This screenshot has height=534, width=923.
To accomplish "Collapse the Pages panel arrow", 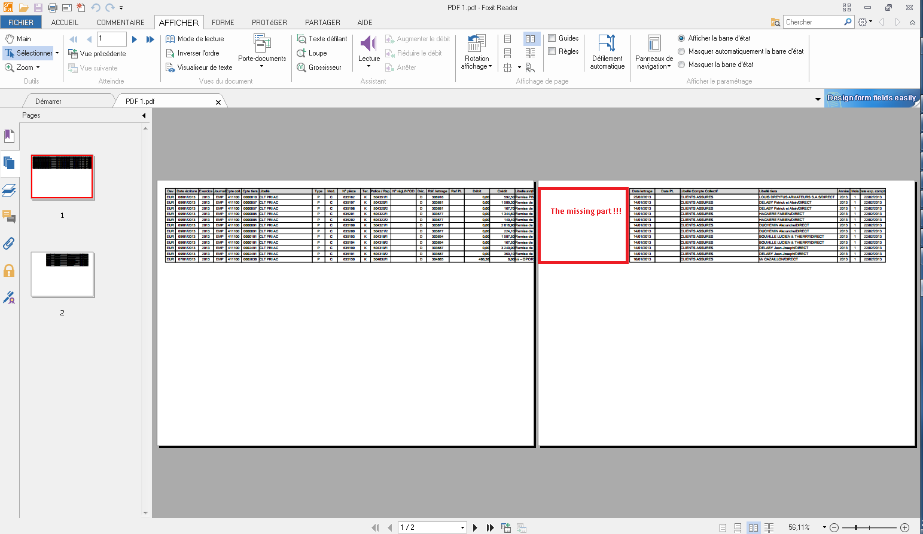I will (144, 115).
